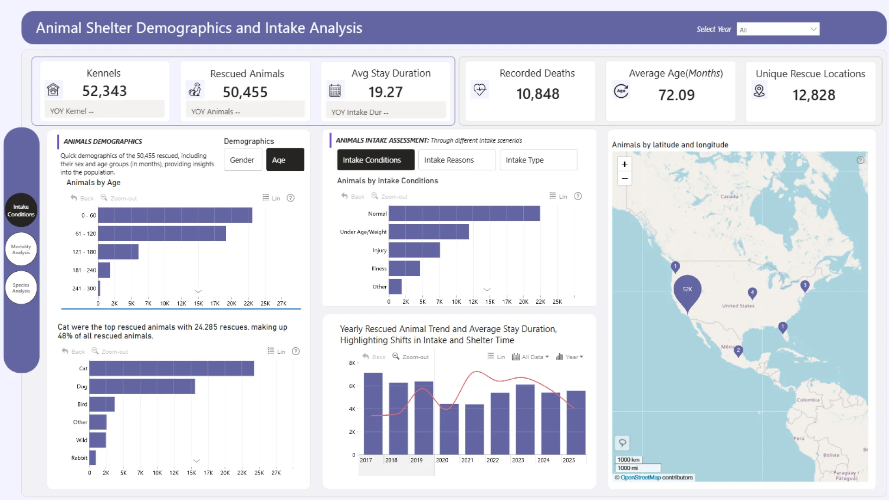The image size is (889, 500).
Task: Click the Average Age refresh icon
Action: [x=621, y=91]
